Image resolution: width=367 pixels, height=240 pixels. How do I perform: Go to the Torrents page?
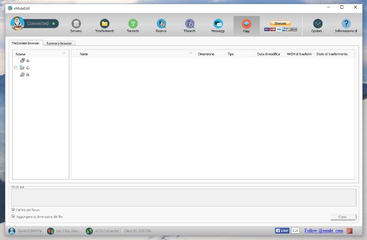point(133,26)
